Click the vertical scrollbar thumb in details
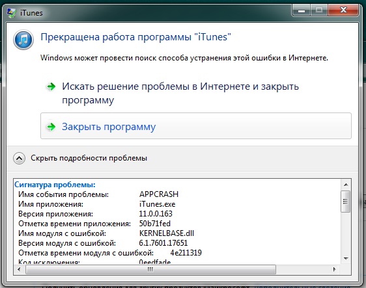Viewport: 366px width, 288px height. pos(345,202)
